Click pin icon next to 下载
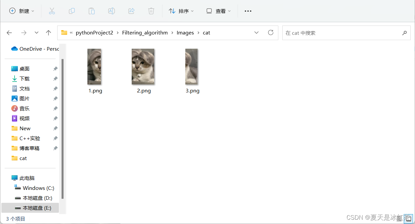 coord(55,79)
